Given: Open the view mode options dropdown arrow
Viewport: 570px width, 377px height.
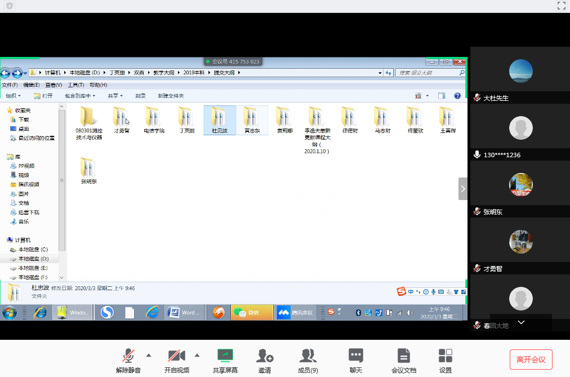Looking at the screenshot, I should [x=427, y=96].
